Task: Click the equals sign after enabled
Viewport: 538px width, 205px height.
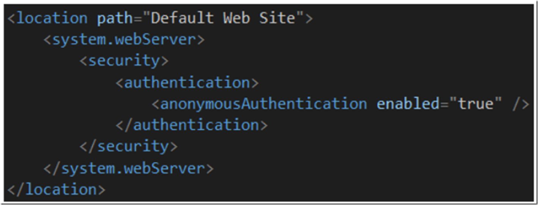Action: click(x=444, y=104)
